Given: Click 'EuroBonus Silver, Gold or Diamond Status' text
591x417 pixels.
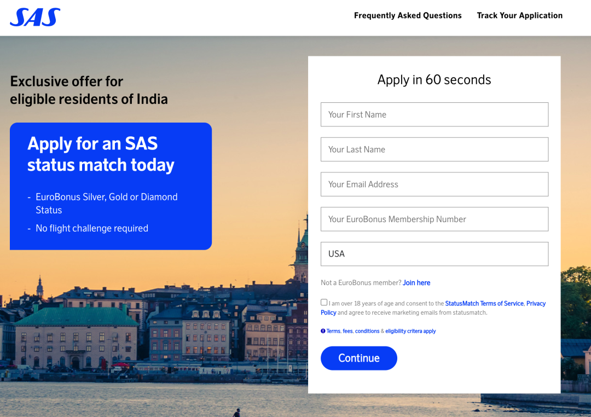Looking at the screenshot, I should coord(107,204).
